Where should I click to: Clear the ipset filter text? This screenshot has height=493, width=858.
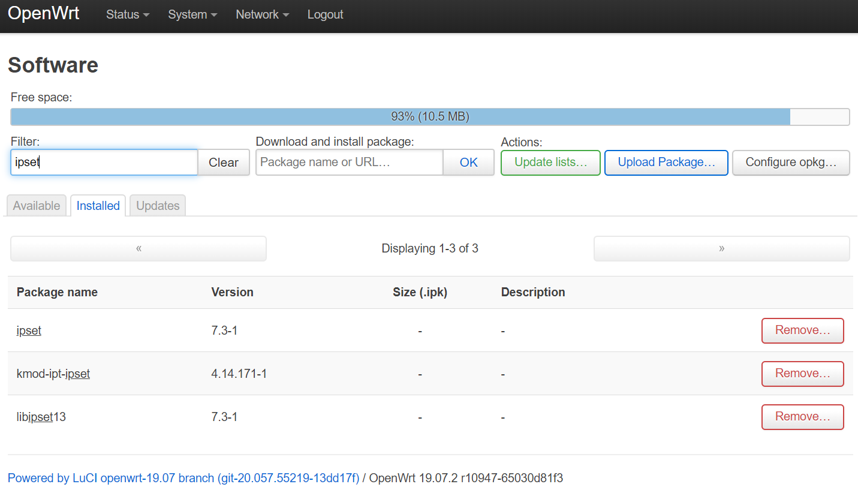point(223,162)
